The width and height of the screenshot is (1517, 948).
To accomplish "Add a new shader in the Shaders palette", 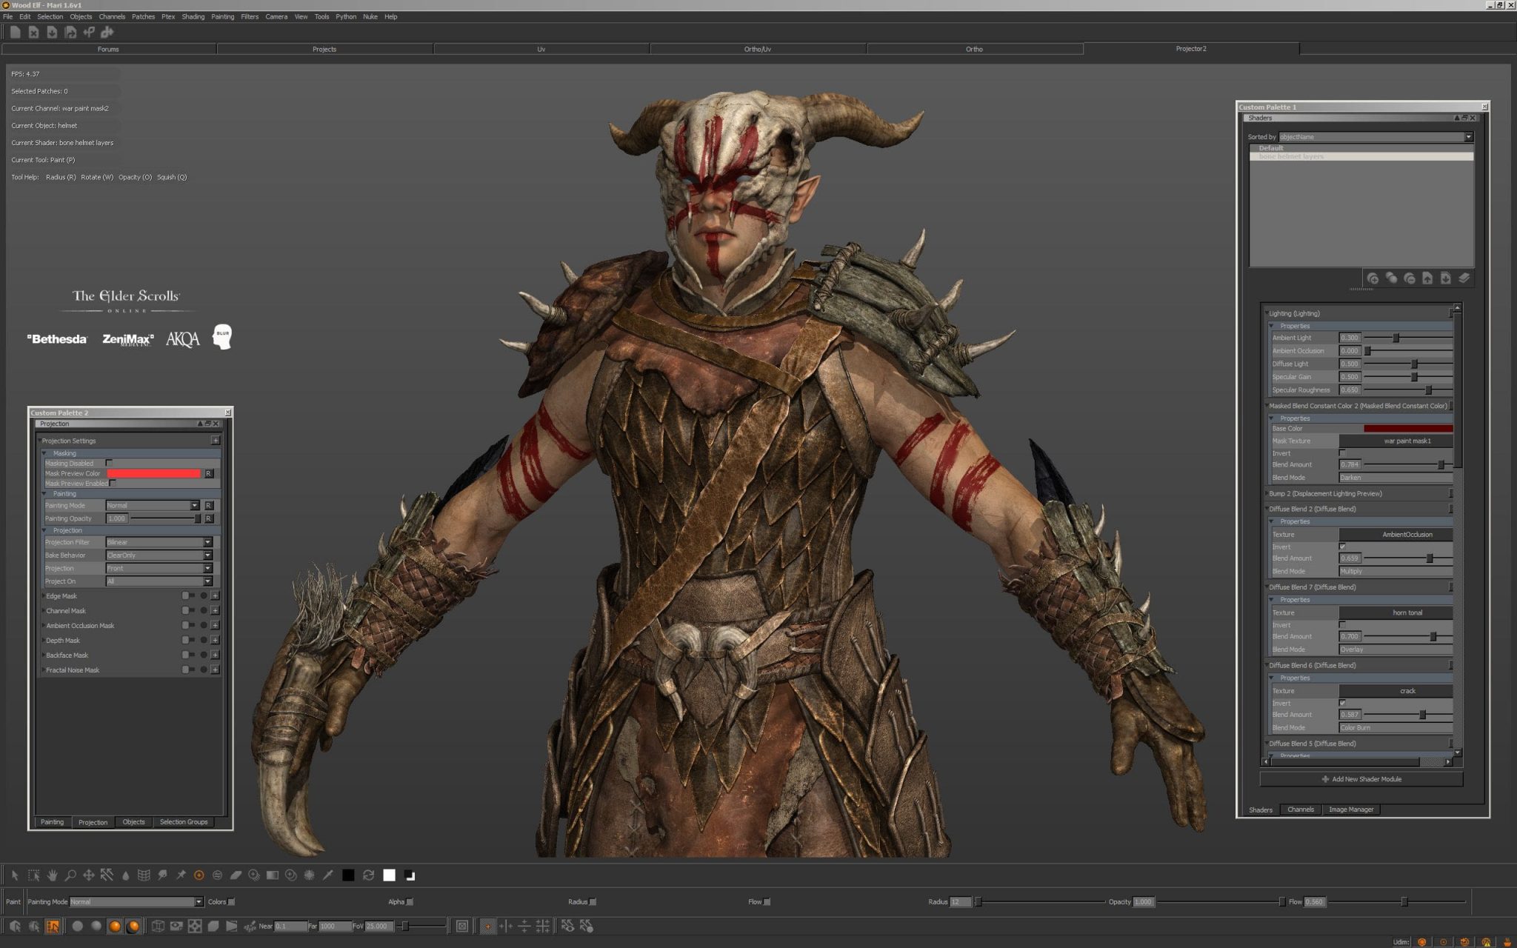I will (1373, 278).
